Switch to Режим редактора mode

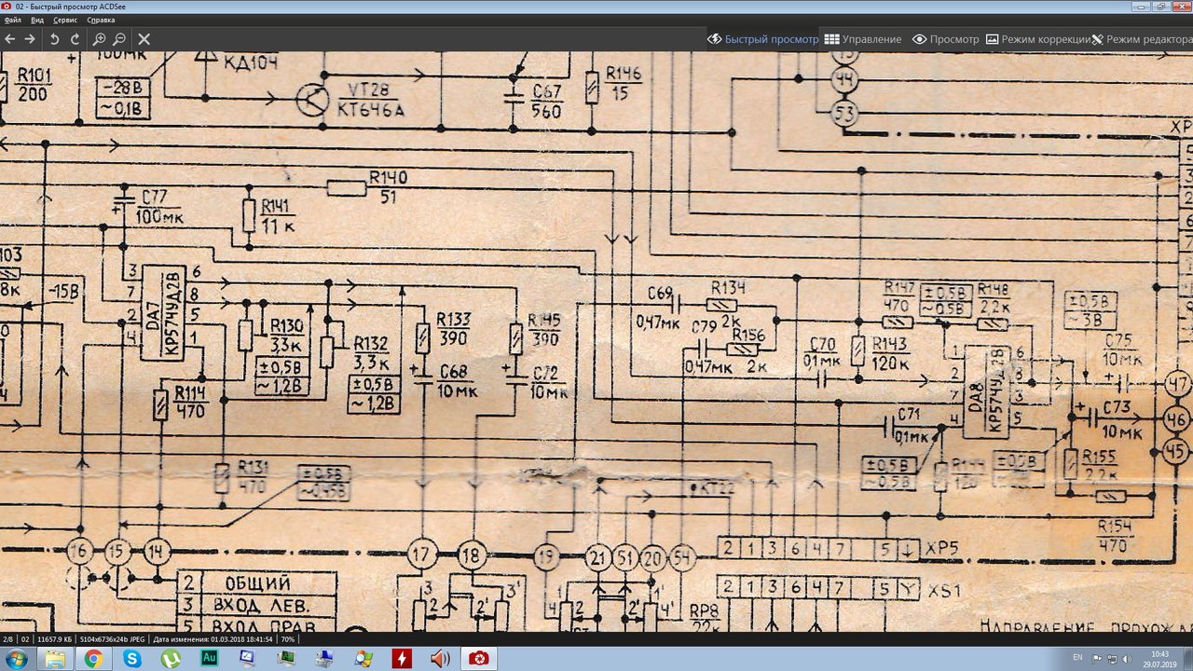pos(1143,39)
